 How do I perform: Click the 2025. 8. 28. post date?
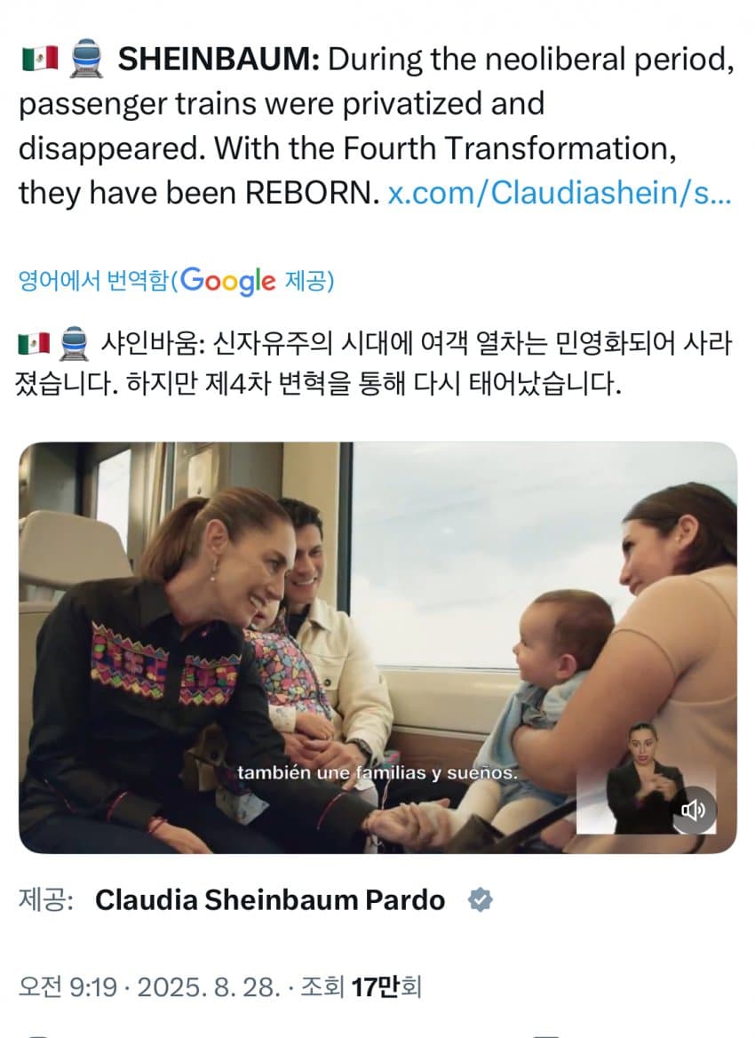click(x=209, y=987)
